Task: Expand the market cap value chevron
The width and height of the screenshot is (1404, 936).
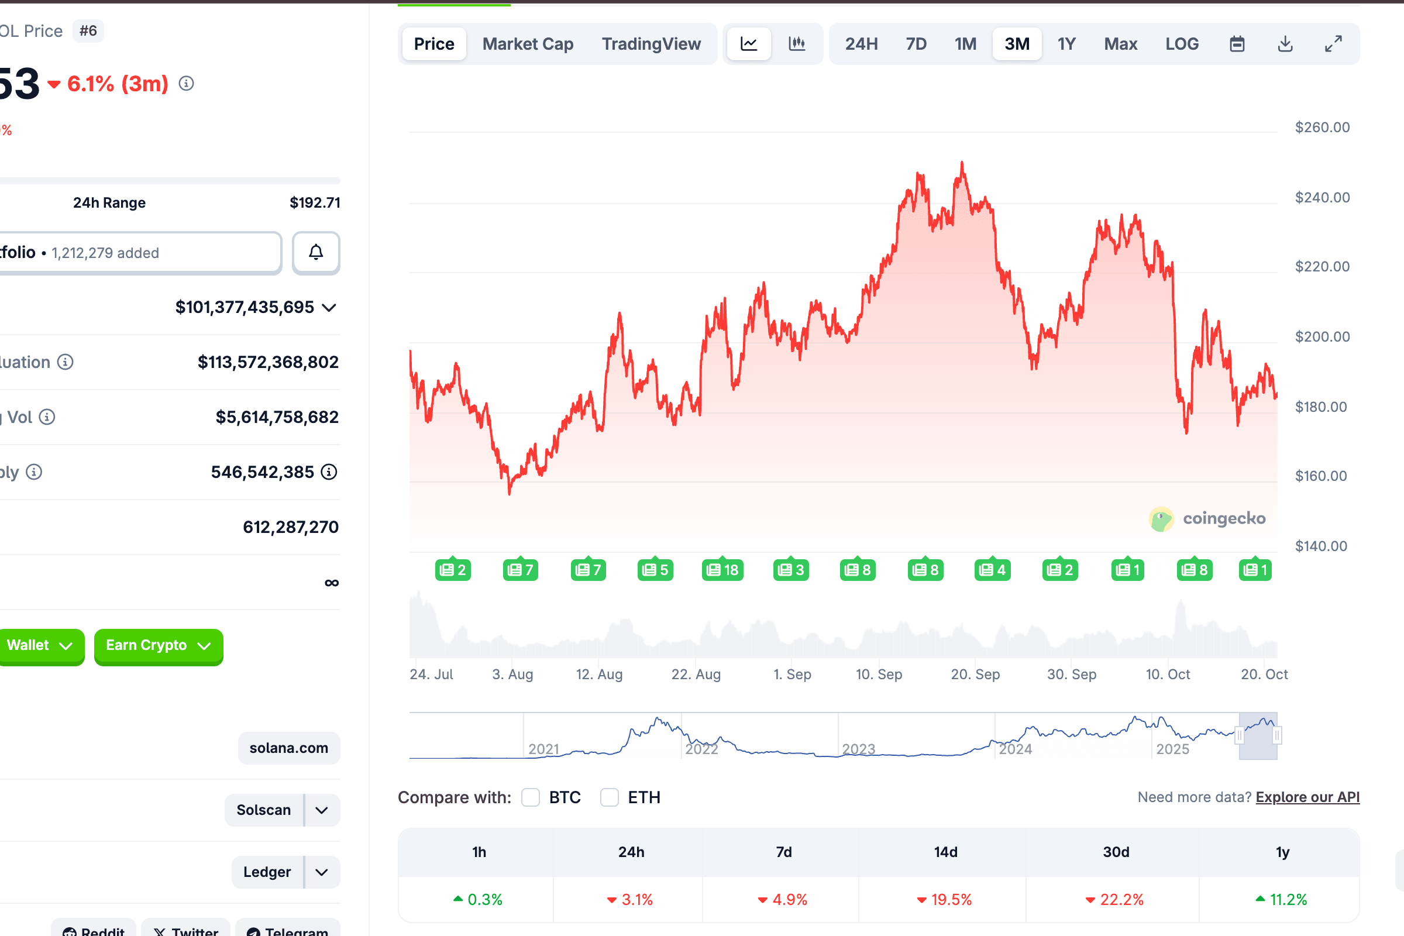Action: pos(329,308)
